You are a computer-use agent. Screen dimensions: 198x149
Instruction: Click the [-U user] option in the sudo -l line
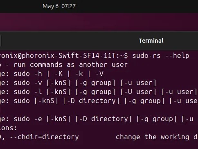[138, 92]
